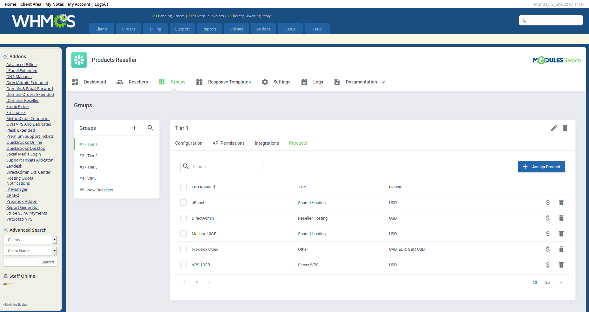589x312 pixels.
Task: Select the Products tab
Action: pyautogui.click(x=298, y=143)
